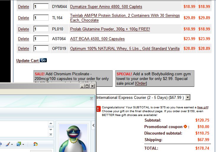
Task: Open the background picture dropdown arrow in messenger
Action: [23, 144]
